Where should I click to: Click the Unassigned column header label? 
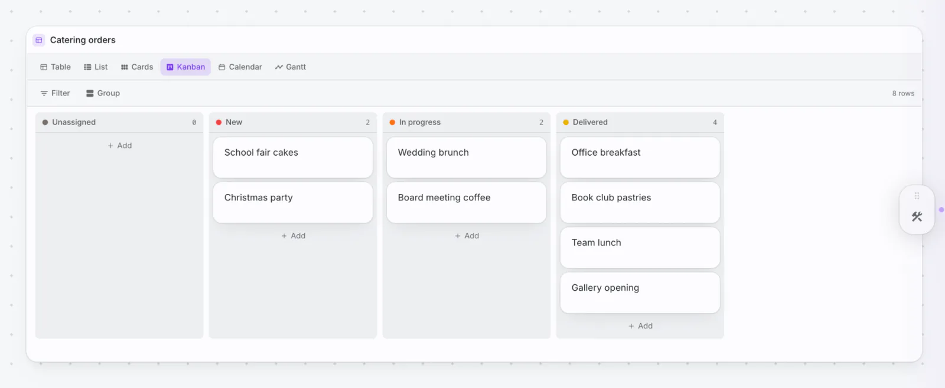click(74, 122)
